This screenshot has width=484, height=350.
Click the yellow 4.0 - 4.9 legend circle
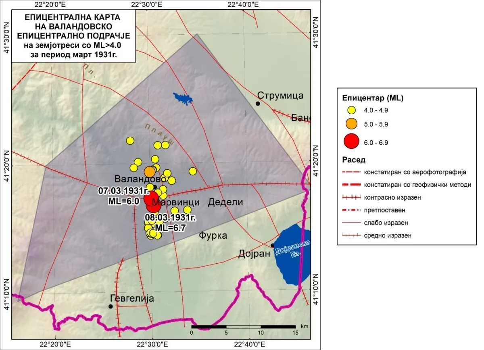(351, 110)
